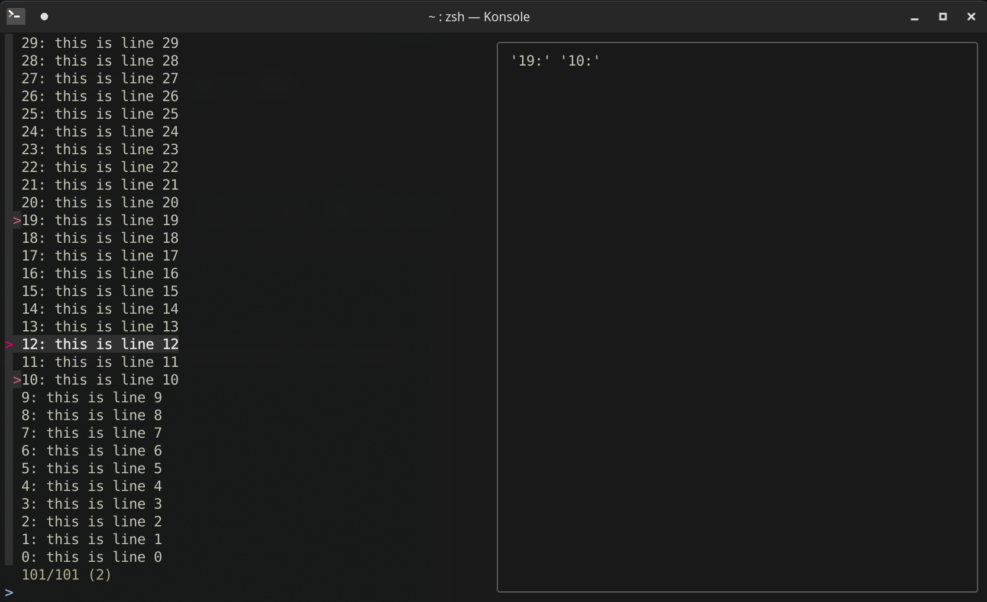Select row '25: this is line 25'

coord(100,114)
